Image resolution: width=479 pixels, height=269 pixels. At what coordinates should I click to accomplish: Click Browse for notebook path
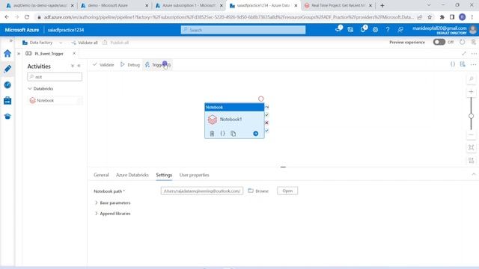[x=258, y=191]
